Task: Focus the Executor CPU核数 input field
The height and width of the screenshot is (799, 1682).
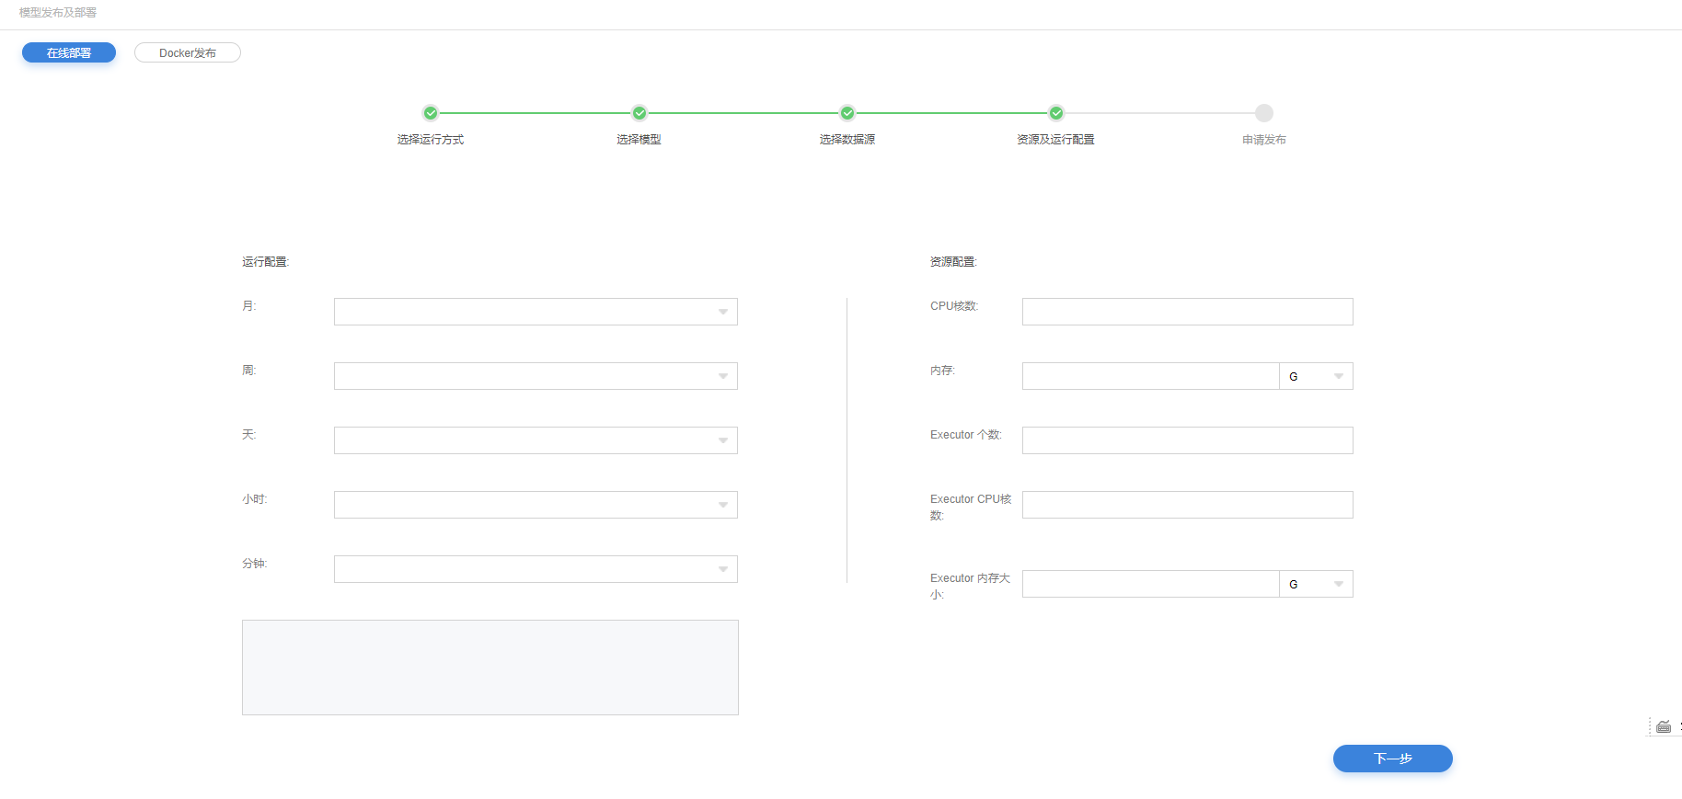Action: pyautogui.click(x=1188, y=505)
